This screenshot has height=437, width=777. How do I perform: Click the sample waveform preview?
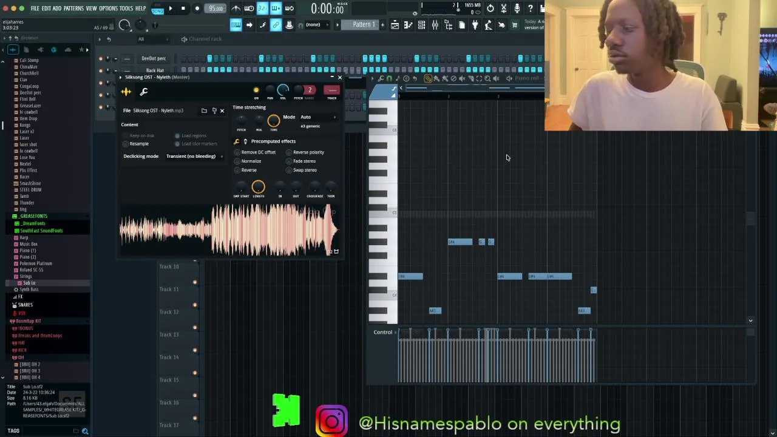coord(229,229)
